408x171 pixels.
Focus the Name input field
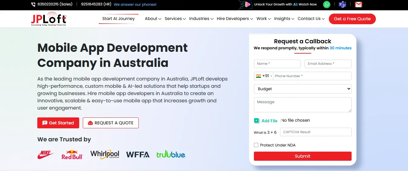[x=277, y=64]
